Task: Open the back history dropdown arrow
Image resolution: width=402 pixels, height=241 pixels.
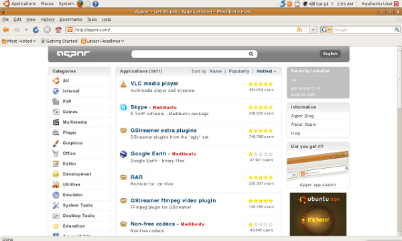Action: pyautogui.click(x=26, y=29)
